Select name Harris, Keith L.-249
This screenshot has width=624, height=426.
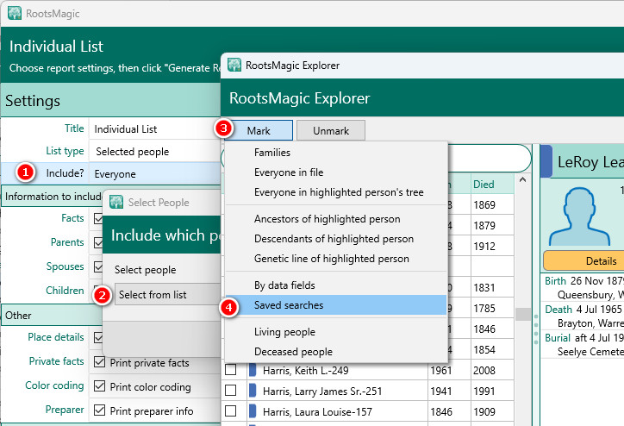(306, 371)
